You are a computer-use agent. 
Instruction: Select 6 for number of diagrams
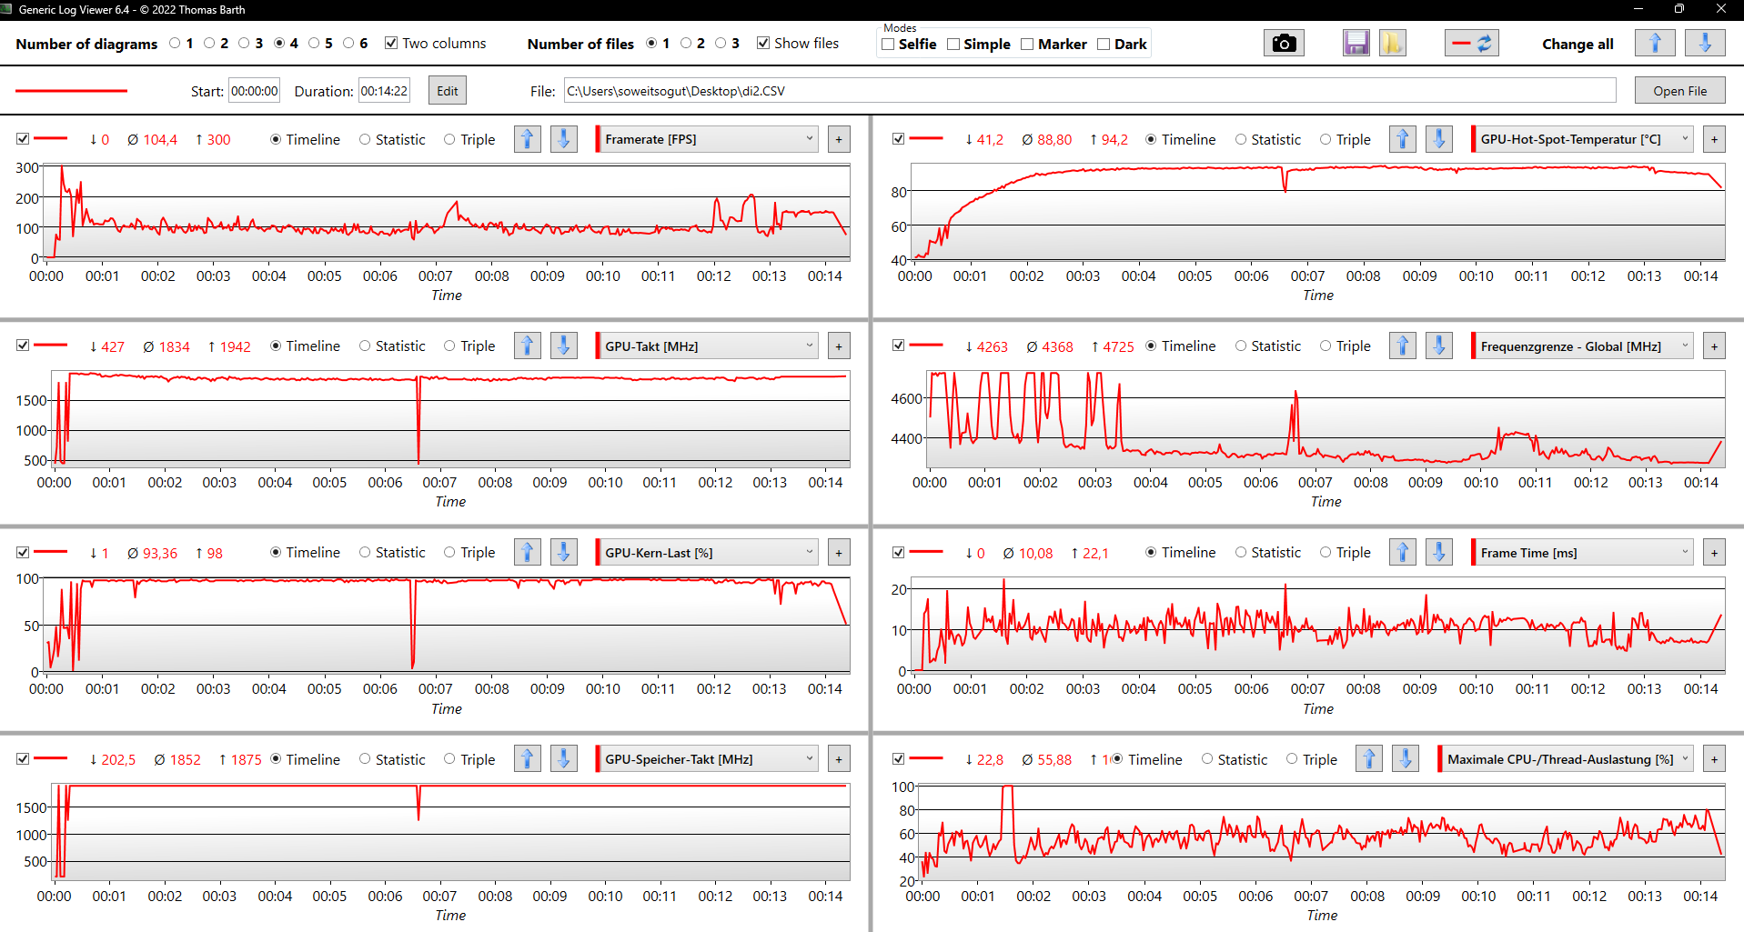(348, 43)
